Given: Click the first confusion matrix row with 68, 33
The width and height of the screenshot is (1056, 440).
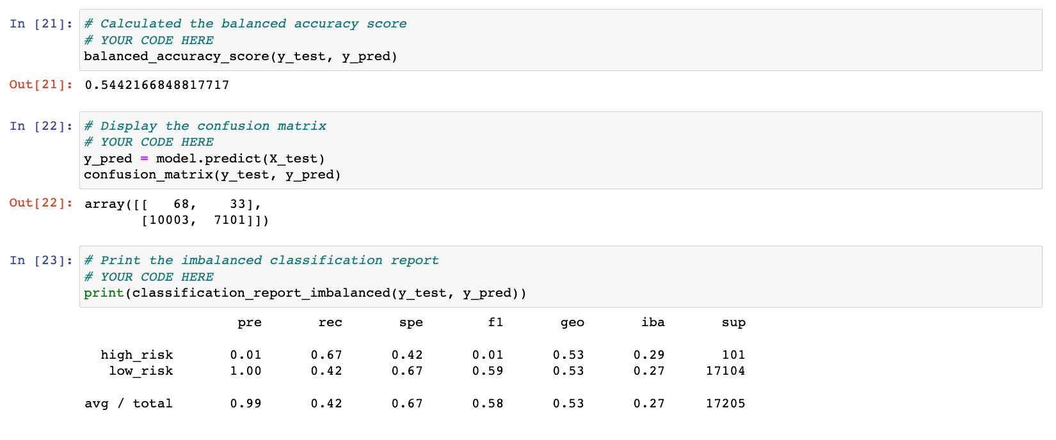Looking at the screenshot, I should coord(173,204).
